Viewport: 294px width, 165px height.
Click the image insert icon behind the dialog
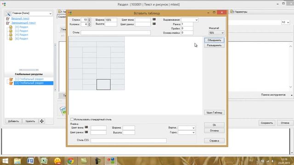[x=63, y=110]
